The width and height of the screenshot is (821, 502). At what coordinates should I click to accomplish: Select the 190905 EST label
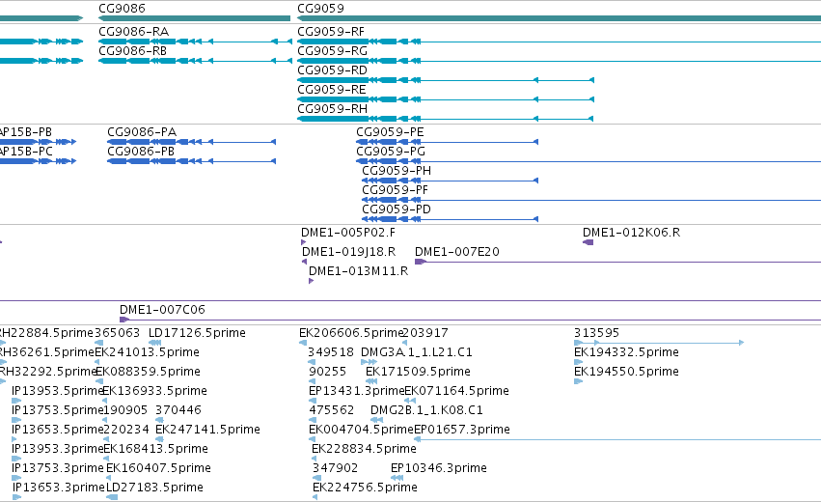click(x=126, y=410)
